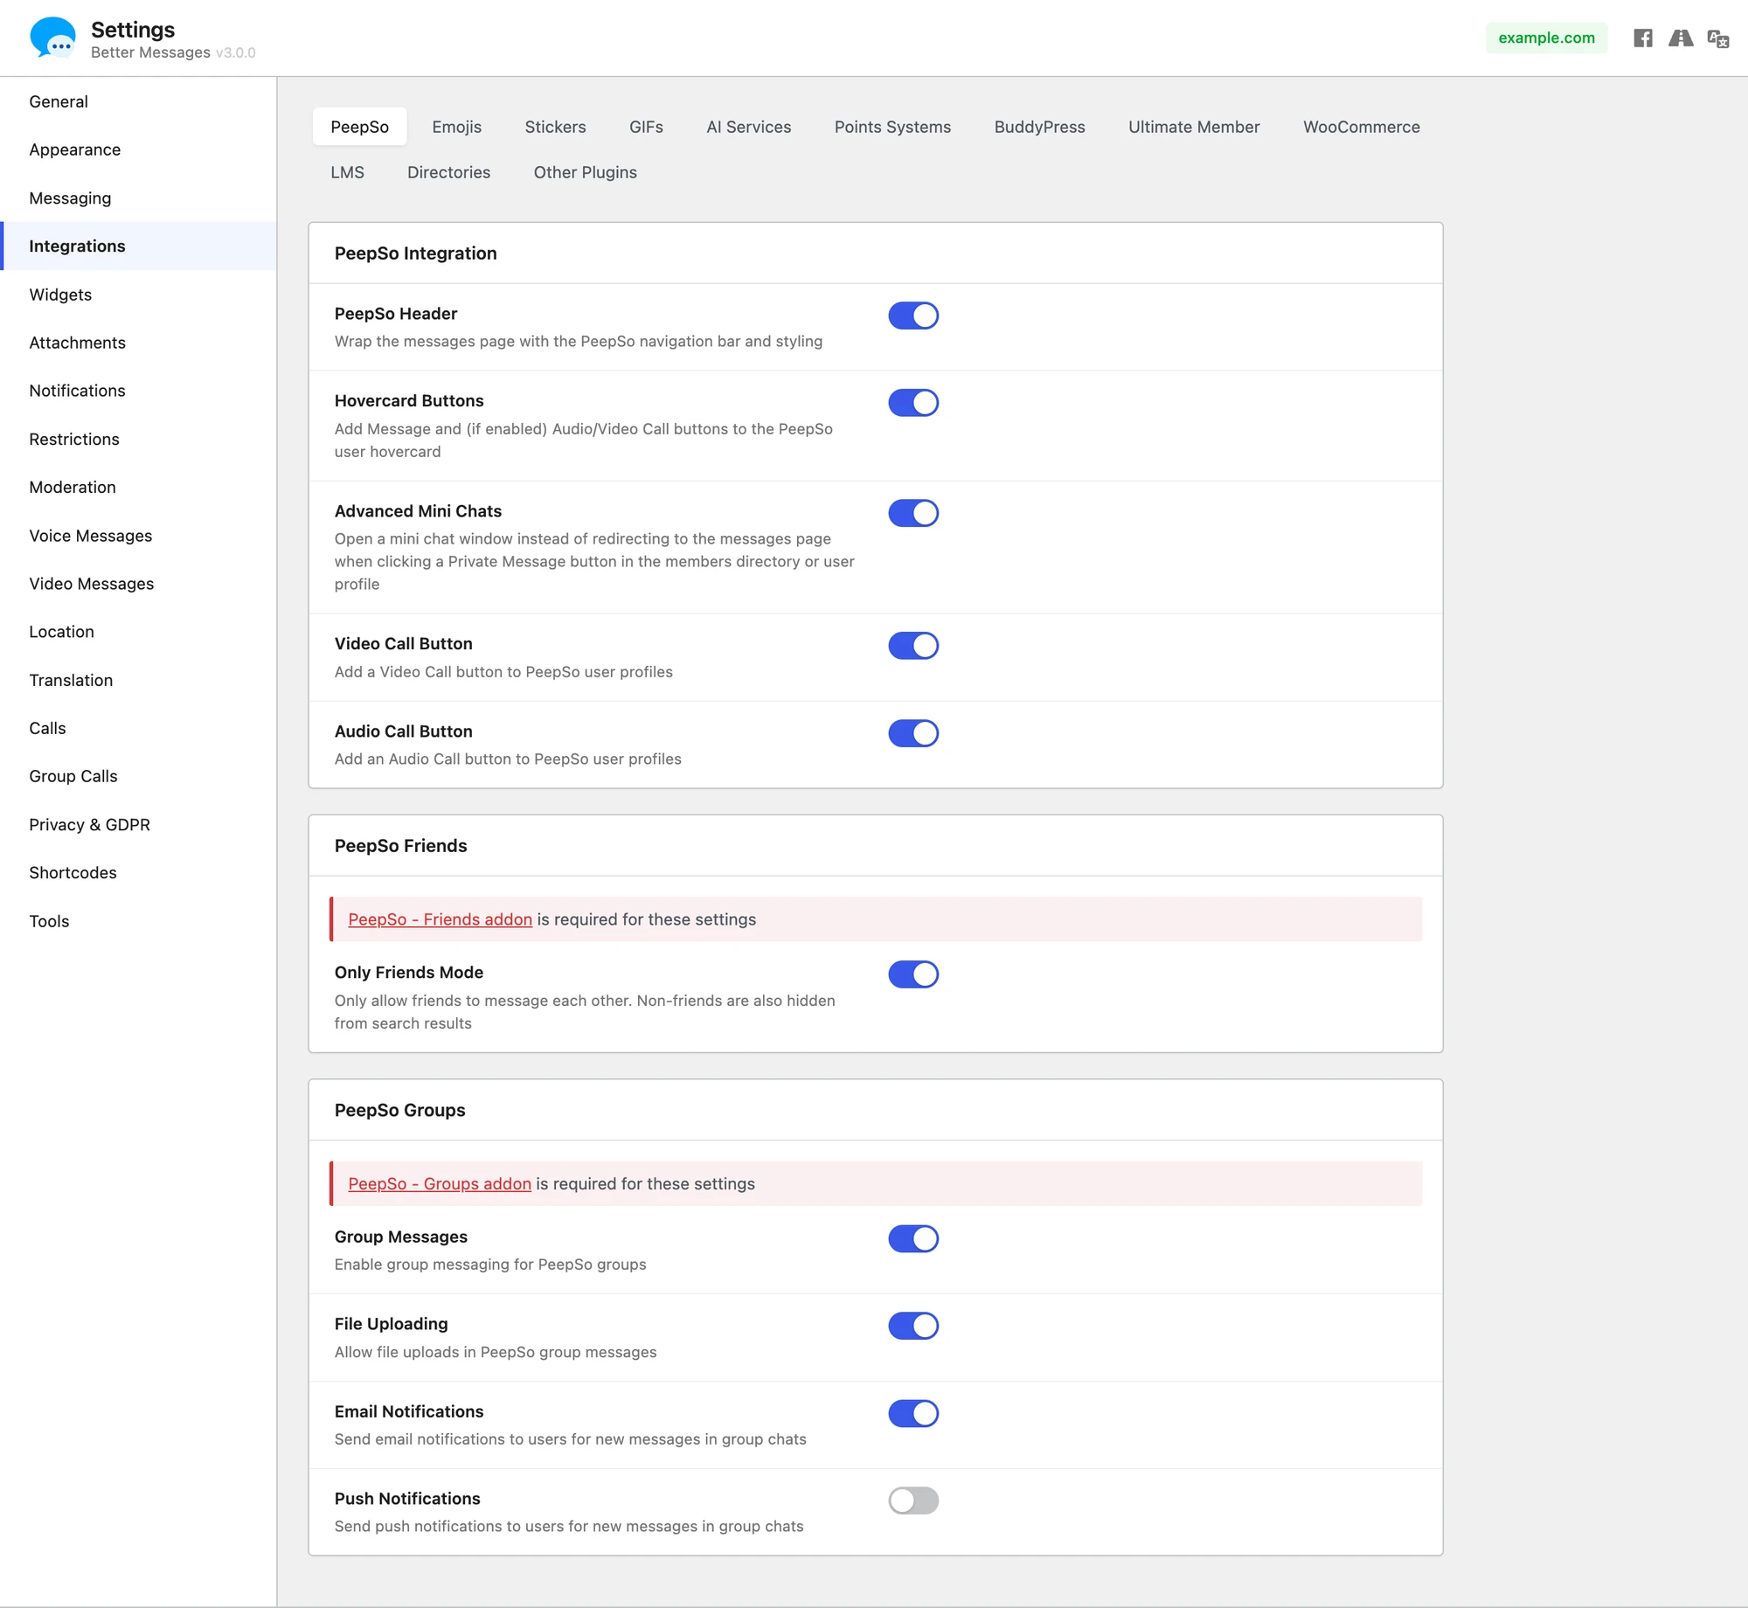
Task: Switch to Ultimate Member tab
Action: click(x=1194, y=127)
